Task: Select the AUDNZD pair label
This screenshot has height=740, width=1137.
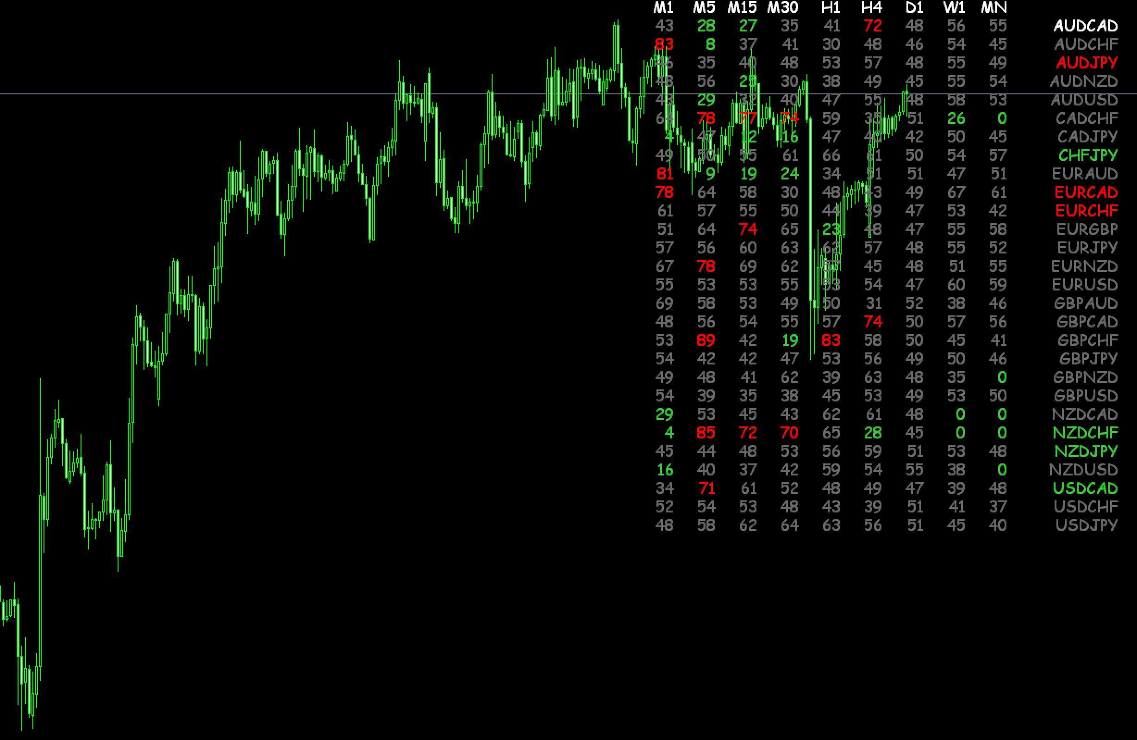Action: tap(1083, 81)
